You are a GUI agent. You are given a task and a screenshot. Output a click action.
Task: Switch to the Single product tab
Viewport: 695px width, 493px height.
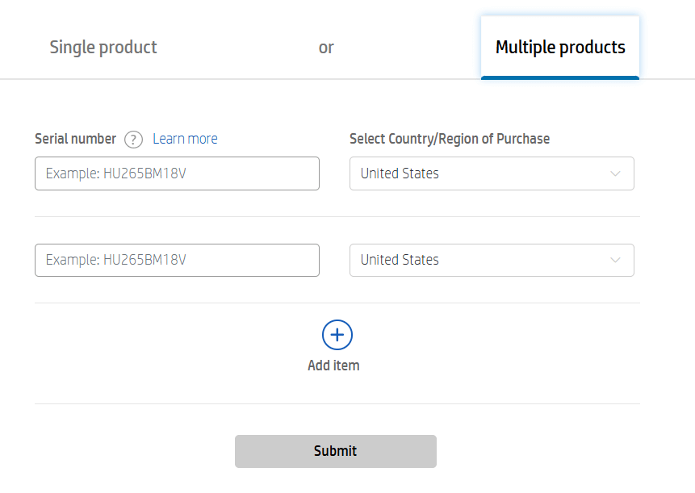coord(103,48)
